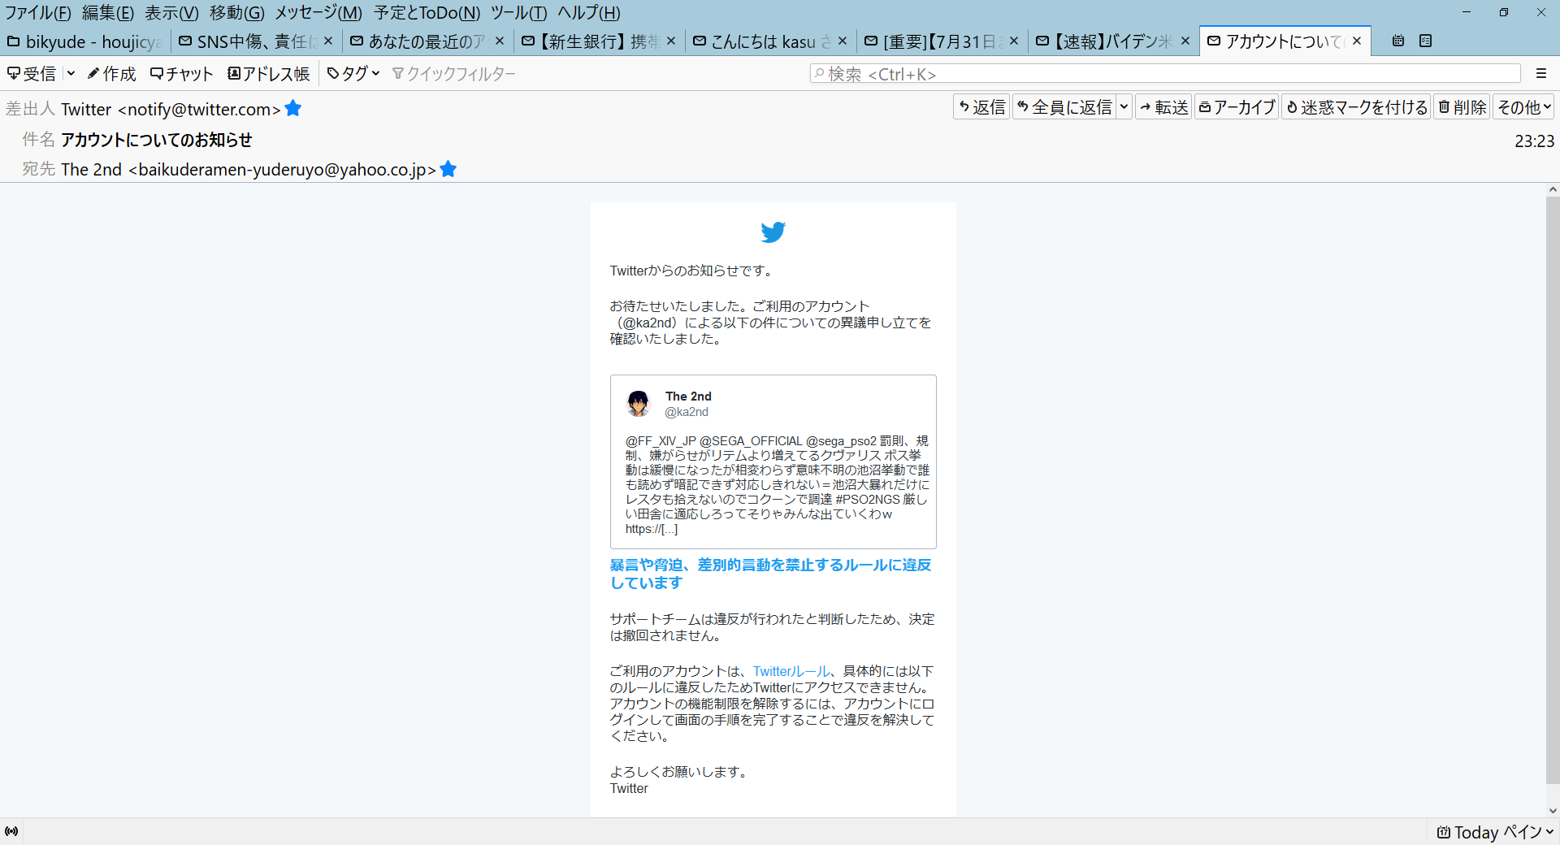Click 迷惑マークを付ける junk button
The width and height of the screenshot is (1560, 845).
pos(1356,107)
